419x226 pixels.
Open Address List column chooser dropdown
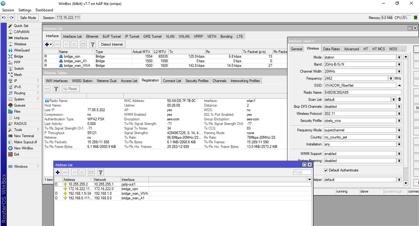coord(309,180)
